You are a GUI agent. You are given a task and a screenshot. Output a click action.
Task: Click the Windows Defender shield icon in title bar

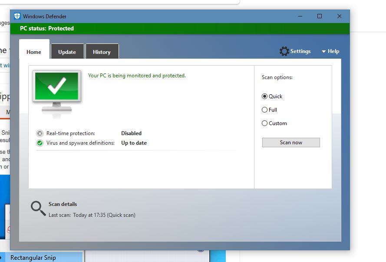[x=17, y=16]
